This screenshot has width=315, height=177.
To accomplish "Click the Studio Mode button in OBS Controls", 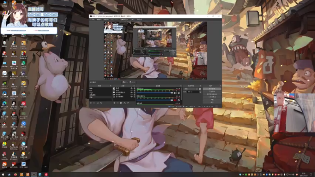I will coord(212,97).
